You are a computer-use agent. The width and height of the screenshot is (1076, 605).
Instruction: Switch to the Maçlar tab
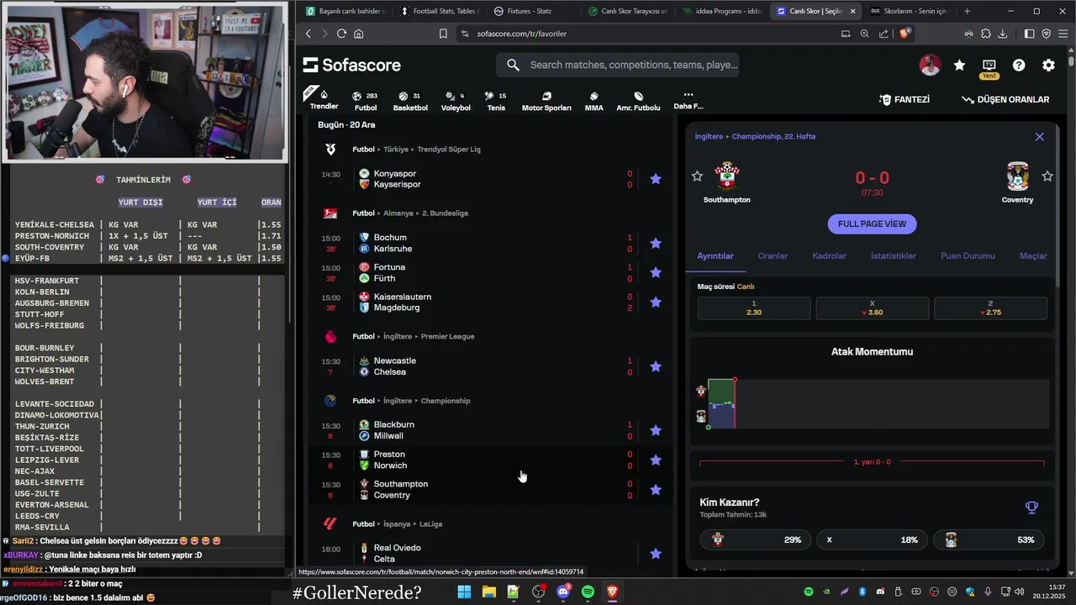pyautogui.click(x=1033, y=256)
